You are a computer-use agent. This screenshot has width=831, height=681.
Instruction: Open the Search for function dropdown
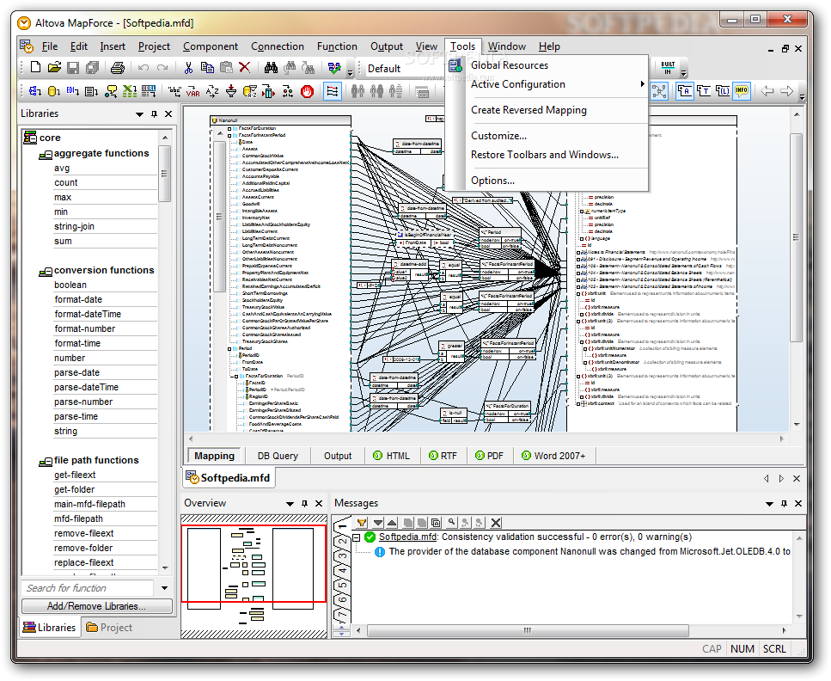pos(164,588)
